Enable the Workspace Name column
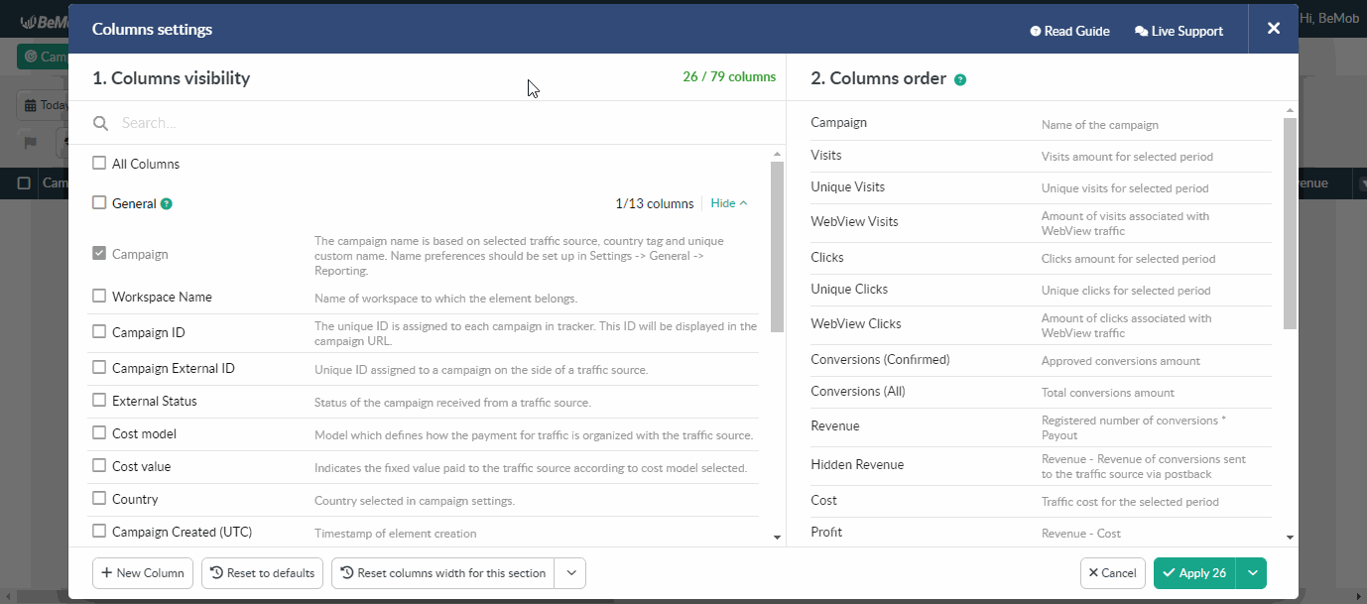The height and width of the screenshot is (604, 1367). 99,297
